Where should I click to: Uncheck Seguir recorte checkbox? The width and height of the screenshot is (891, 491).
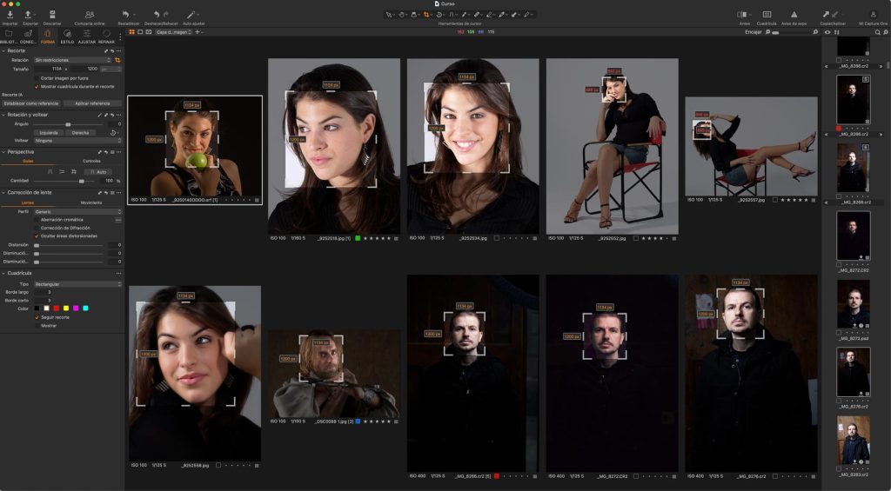[37, 317]
